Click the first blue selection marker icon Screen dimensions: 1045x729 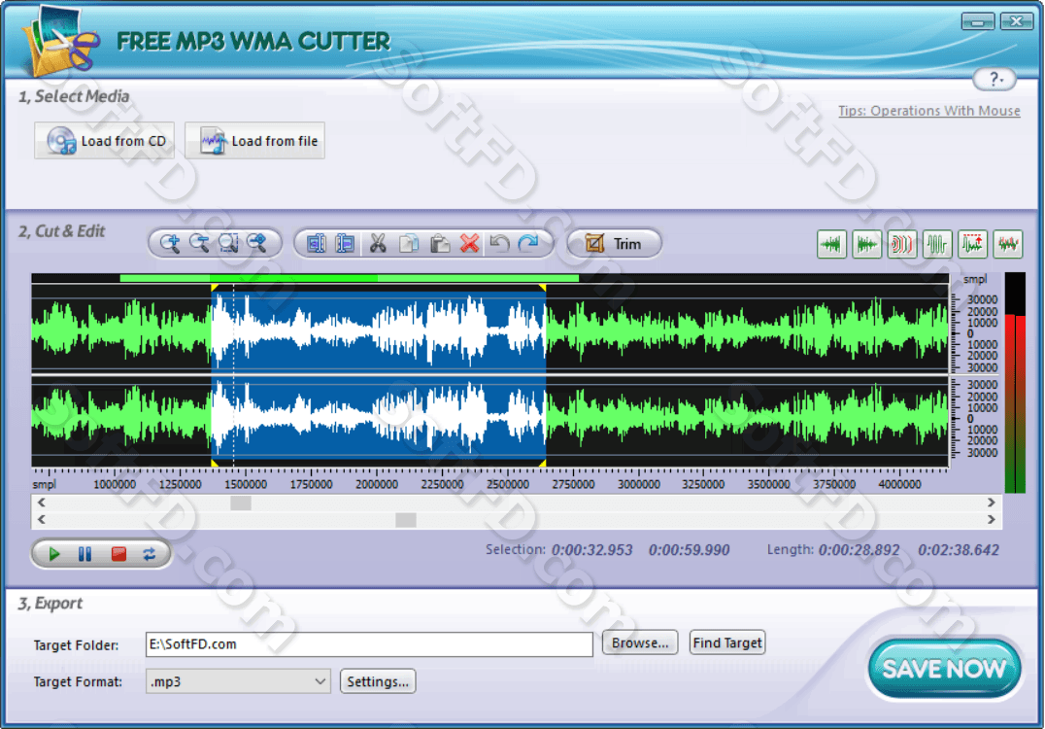pyautogui.click(x=316, y=243)
